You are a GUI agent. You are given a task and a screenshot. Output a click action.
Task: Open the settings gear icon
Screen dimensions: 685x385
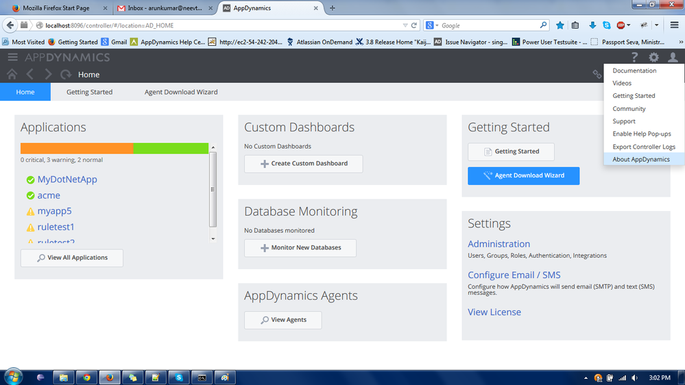pyautogui.click(x=653, y=58)
